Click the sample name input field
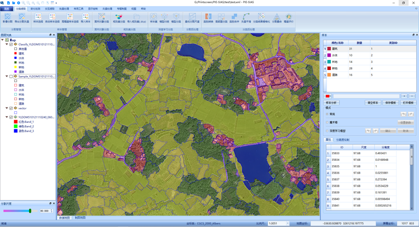 click(x=366, y=96)
